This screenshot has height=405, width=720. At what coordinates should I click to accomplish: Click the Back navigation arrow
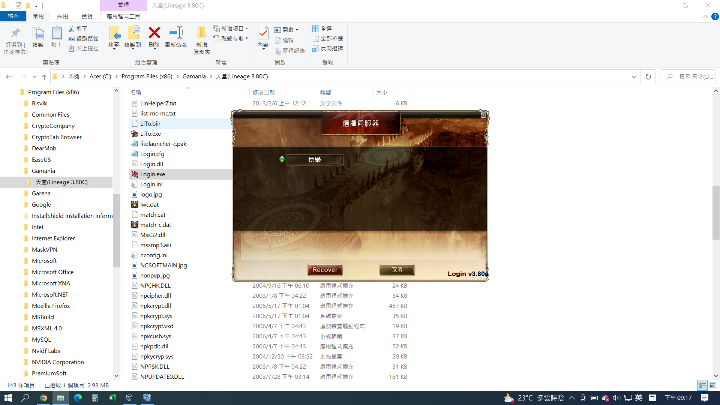coord(9,77)
